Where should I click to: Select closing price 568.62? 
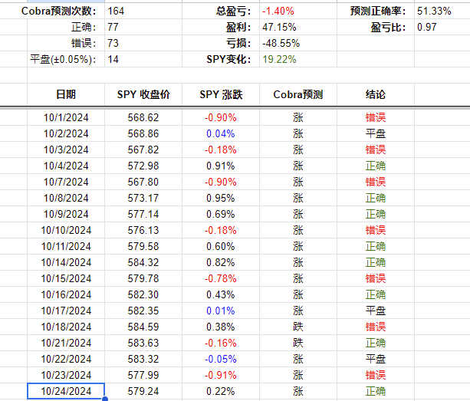143,117
